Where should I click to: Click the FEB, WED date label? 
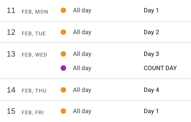[x=34, y=55]
